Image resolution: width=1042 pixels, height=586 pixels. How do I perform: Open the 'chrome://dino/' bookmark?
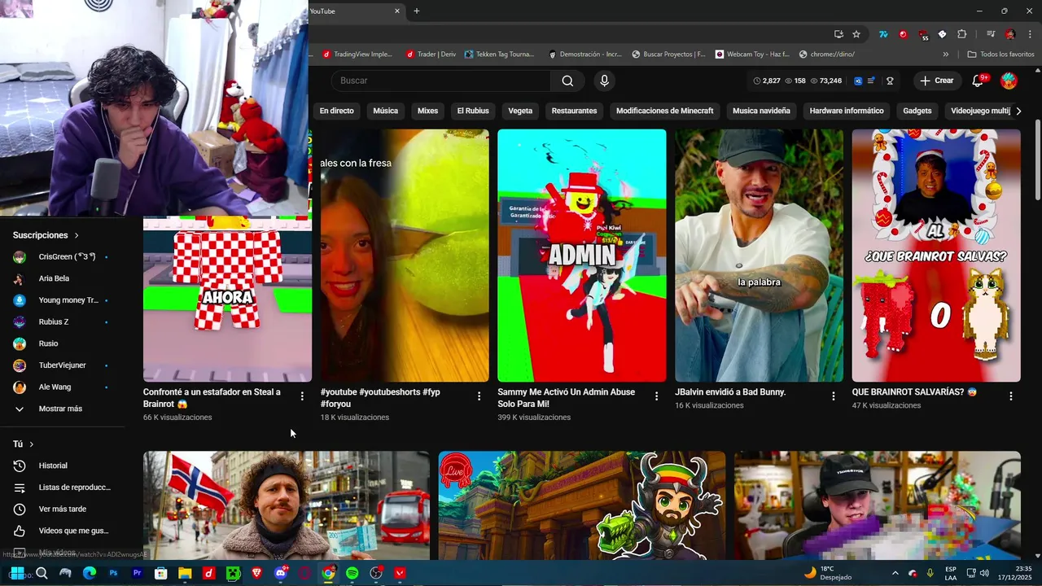pos(827,55)
